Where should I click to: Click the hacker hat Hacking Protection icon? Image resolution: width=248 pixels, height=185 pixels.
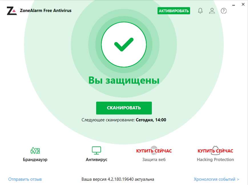pos(215,150)
